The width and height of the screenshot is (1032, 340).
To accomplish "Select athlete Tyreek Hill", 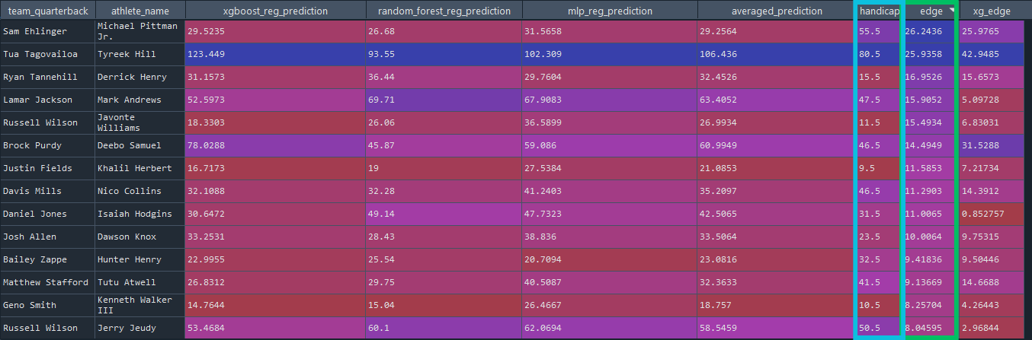I will click(x=139, y=55).
